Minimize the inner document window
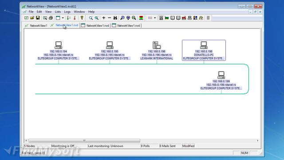The image size is (284, 160). (x=250, y=12)
